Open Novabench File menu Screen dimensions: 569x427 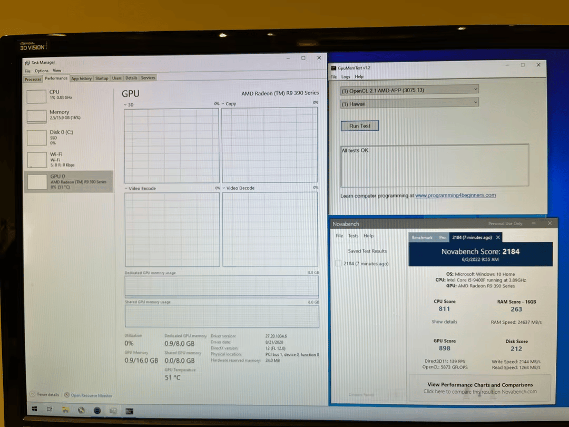pyautogui.click(x=339, y=236)
